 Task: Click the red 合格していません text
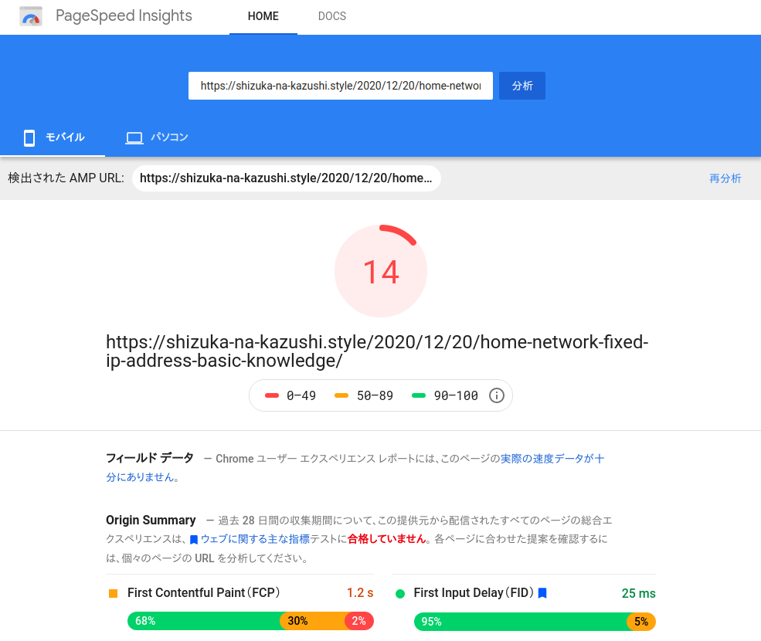click(x=387, y=539)
